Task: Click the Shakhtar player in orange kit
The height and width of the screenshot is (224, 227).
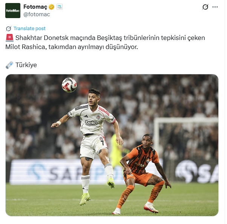Action: tap(141, 174)
